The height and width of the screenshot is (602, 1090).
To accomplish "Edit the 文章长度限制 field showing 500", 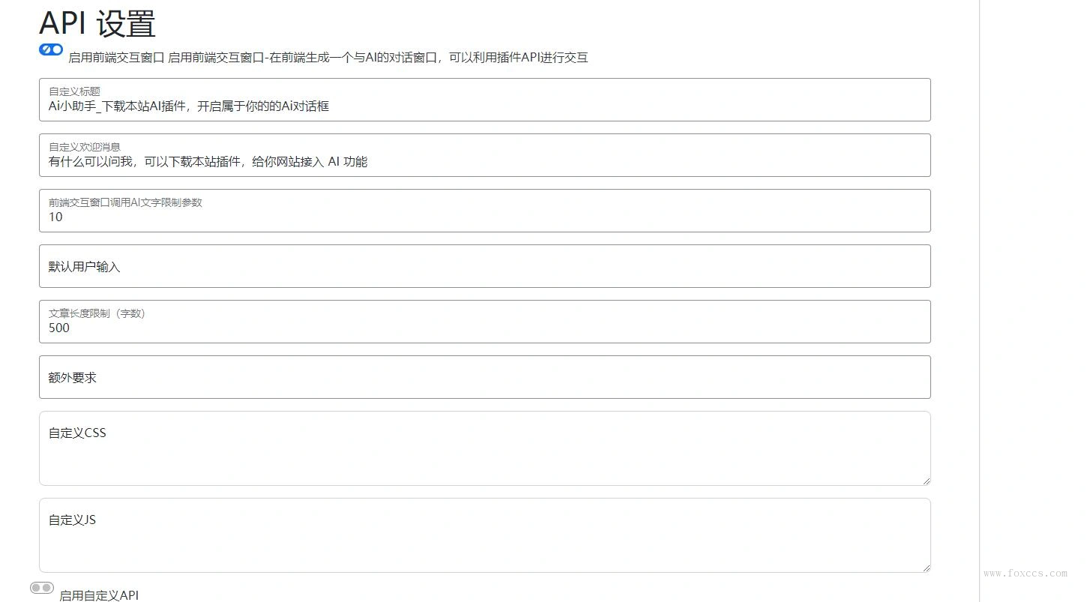I will click(484, 322).
